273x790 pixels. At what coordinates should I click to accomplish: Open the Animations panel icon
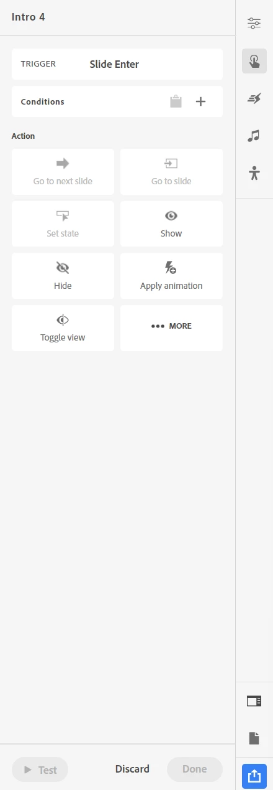tap(254, 98)
